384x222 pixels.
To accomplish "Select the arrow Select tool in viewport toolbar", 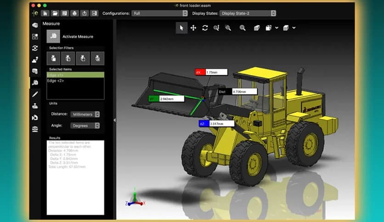I will pos(181,28).
